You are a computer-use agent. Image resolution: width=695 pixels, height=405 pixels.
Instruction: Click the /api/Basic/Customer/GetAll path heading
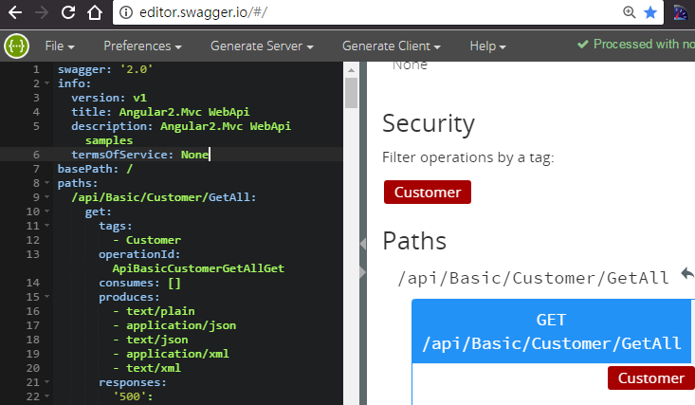(x=533, y=278)
